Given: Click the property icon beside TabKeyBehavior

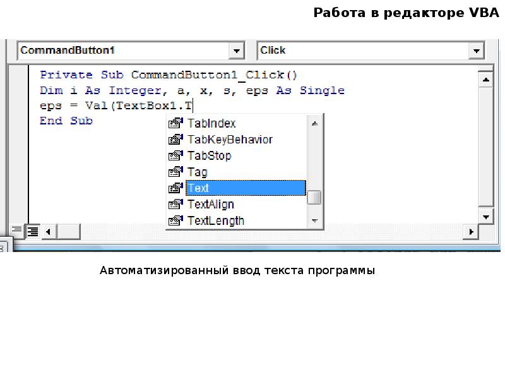Looking at the screenshot, I should (x=175, y=140).
